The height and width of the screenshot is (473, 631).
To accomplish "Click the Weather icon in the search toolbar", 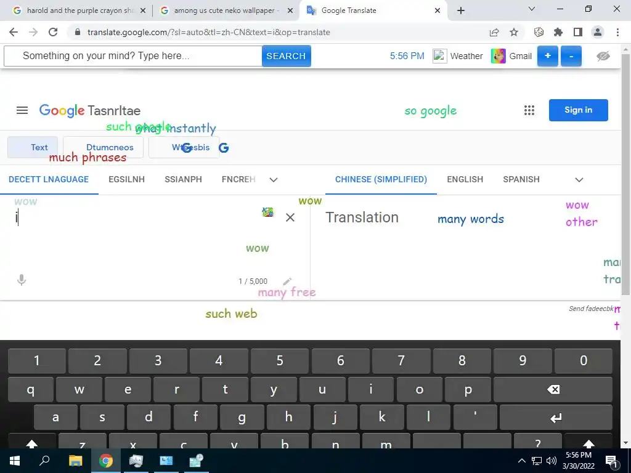I will [x=439, y=56].
